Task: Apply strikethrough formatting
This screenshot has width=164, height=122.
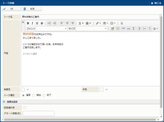Action: [x=42, y=23]
